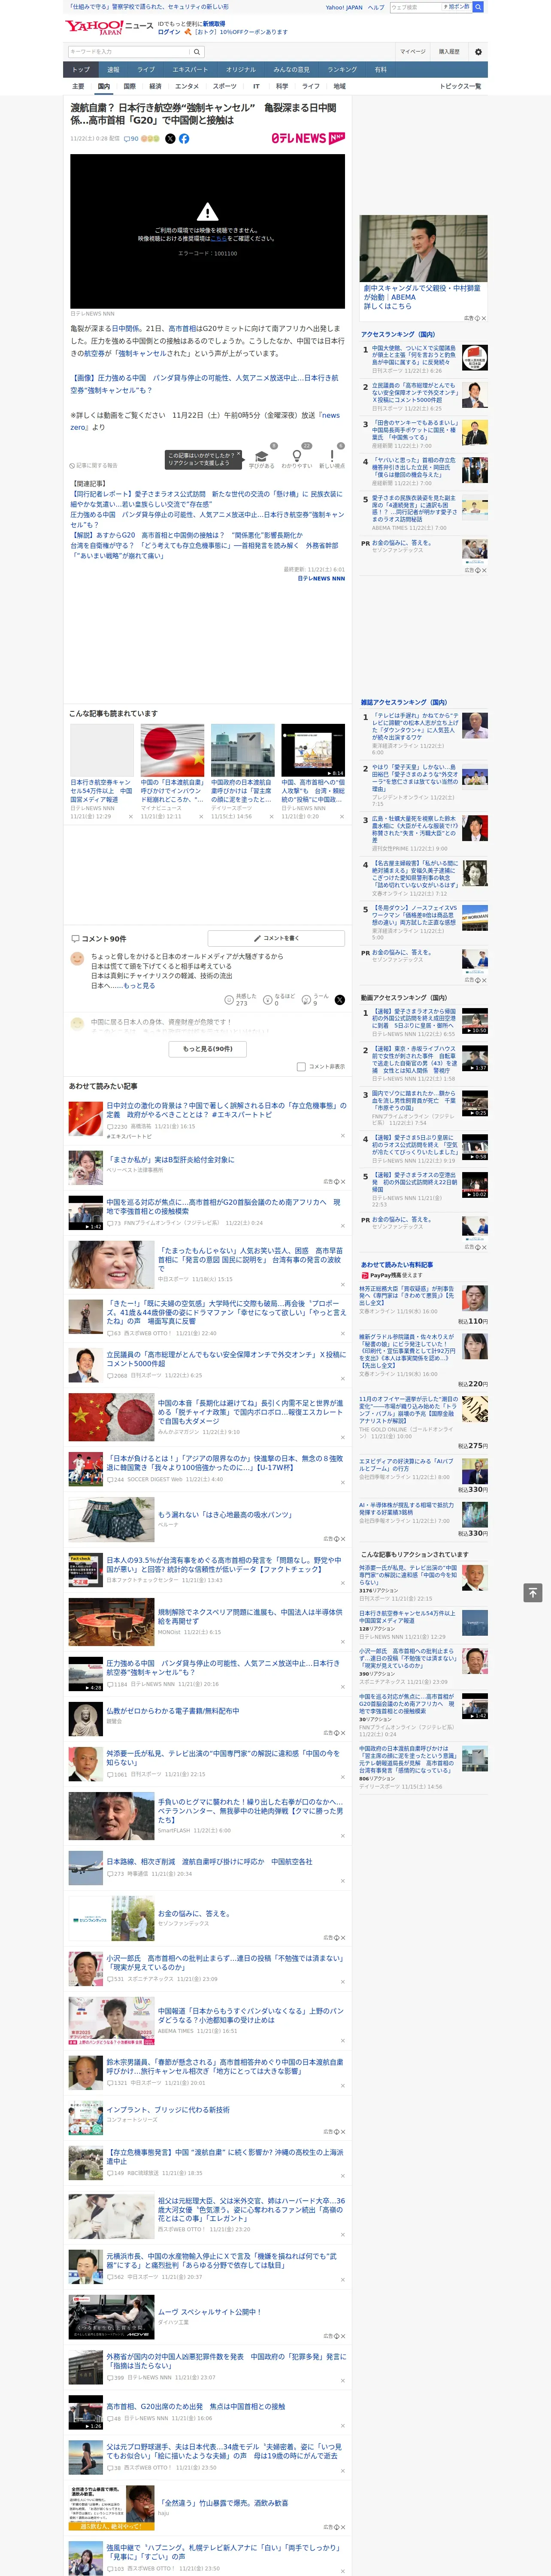This screenshot has width=551, height=2576.
Task: Dismiss recommended card 日本行き航空券キャンセル54万件以上
Action: coord(130,817)
